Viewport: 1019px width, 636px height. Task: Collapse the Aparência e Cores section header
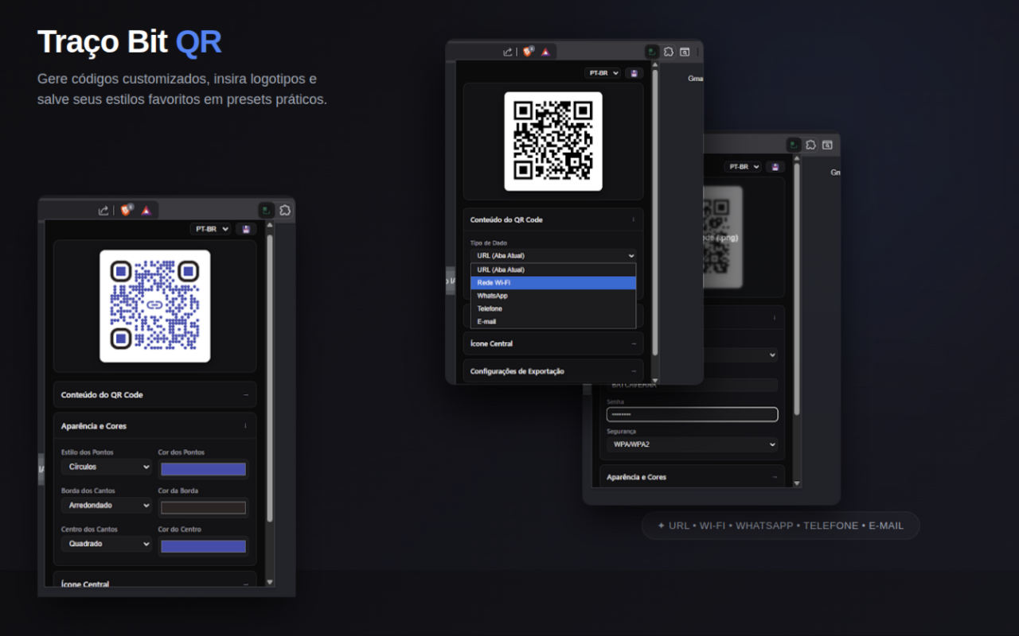pos(155,426)
